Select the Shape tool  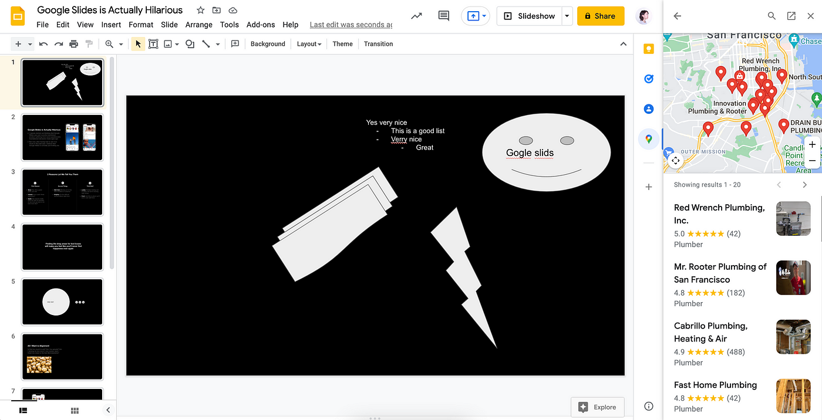[190, 44]
